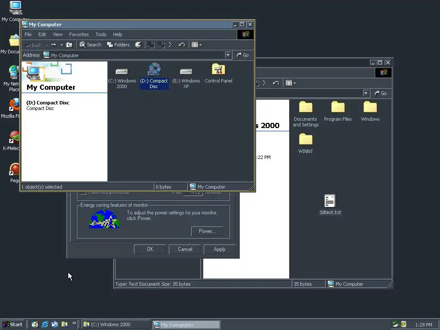Switch to the (C:) Windows 2000 taskbar button
Image resolution: width=440 pixels, height=330 pixels.
[x=116, y=325]
